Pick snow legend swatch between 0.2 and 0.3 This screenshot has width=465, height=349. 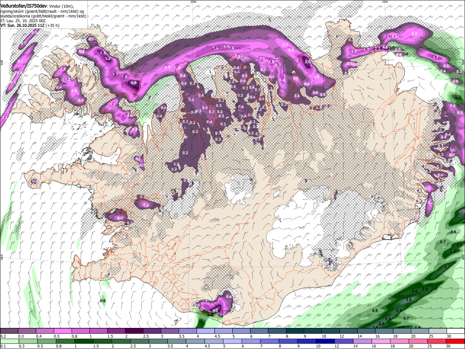(9, 331)
